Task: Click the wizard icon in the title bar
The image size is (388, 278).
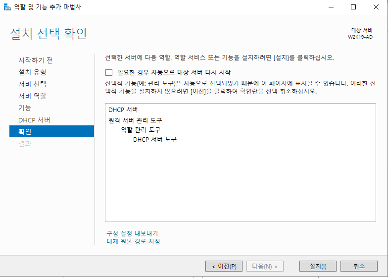Action: 7,7
